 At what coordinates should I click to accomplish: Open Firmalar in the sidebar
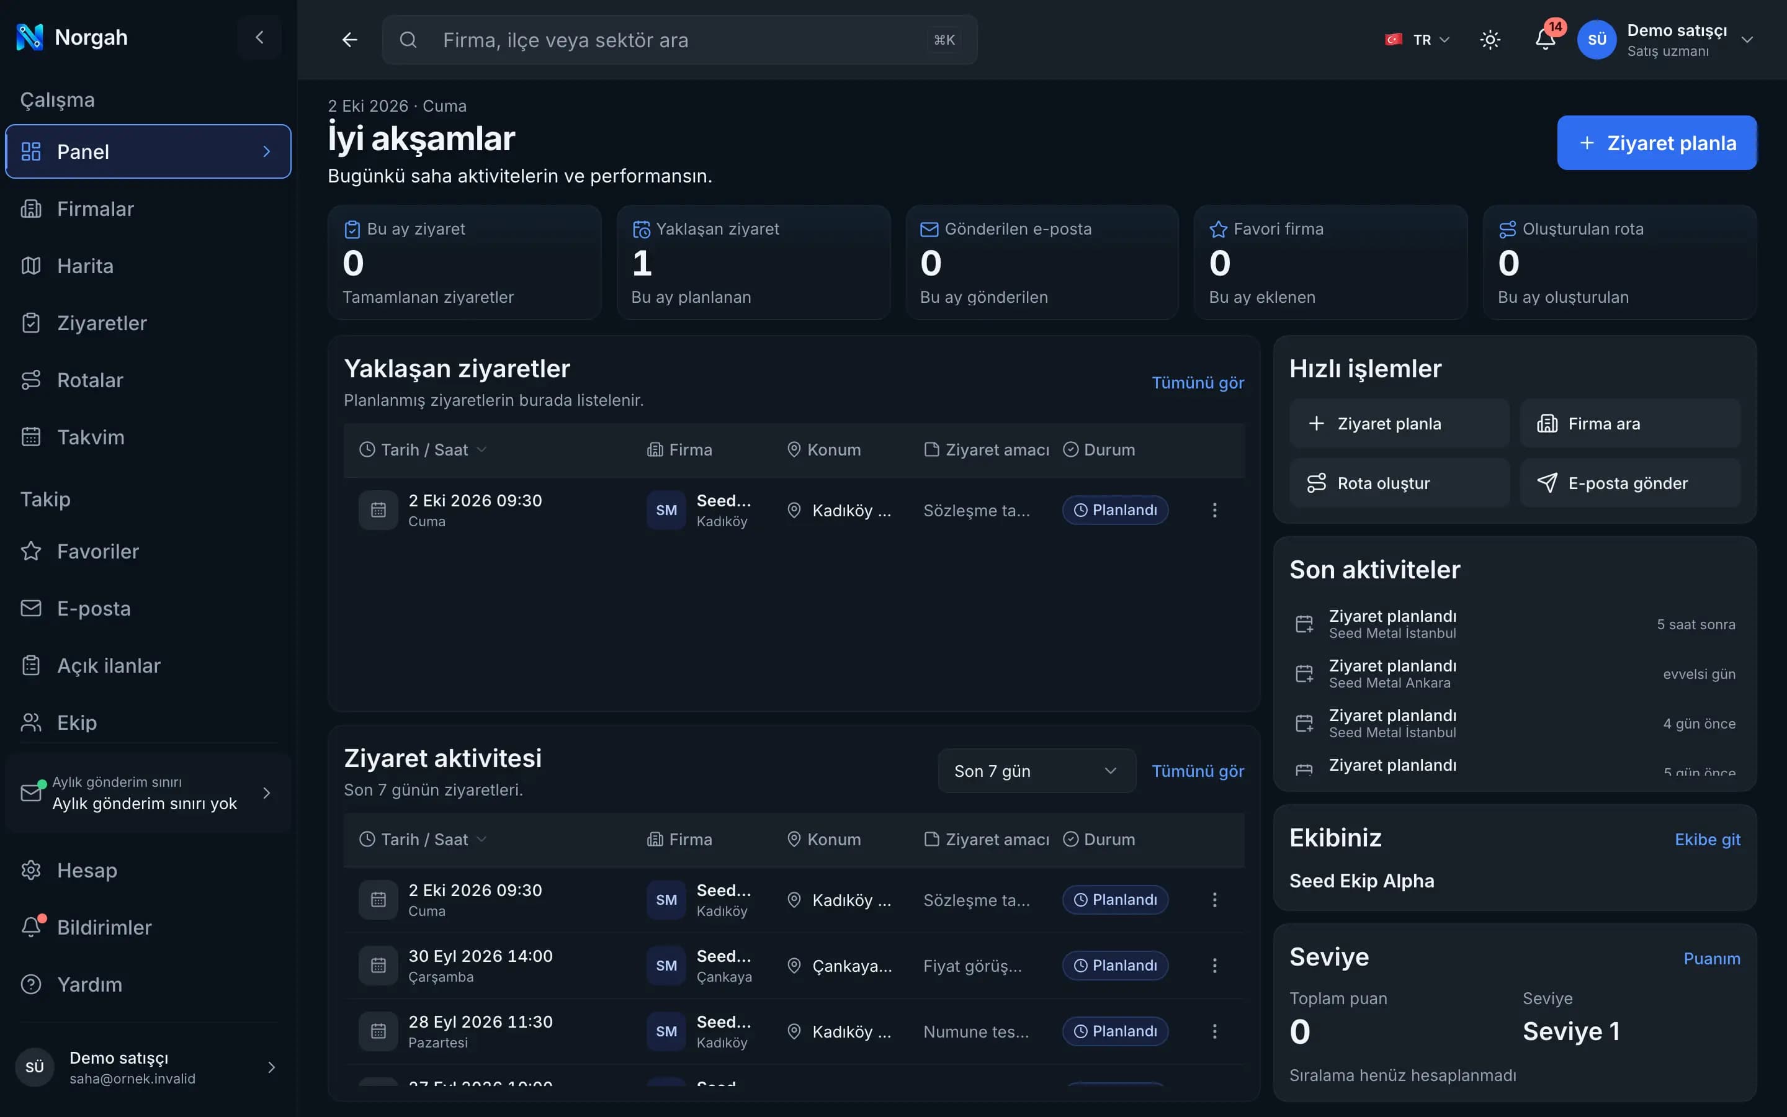click(148, 209)
